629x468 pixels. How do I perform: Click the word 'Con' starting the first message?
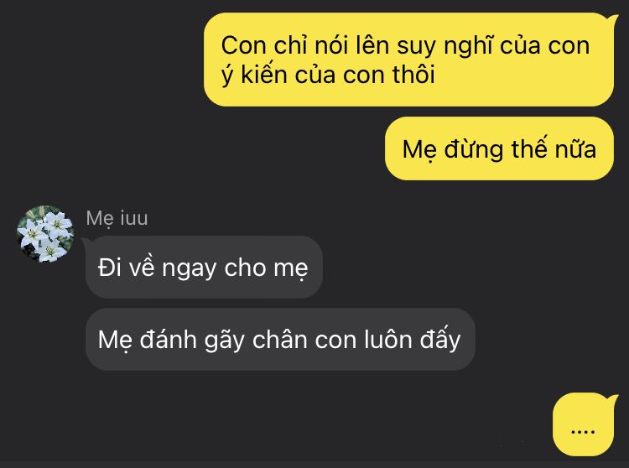click(x=244, y=45)
